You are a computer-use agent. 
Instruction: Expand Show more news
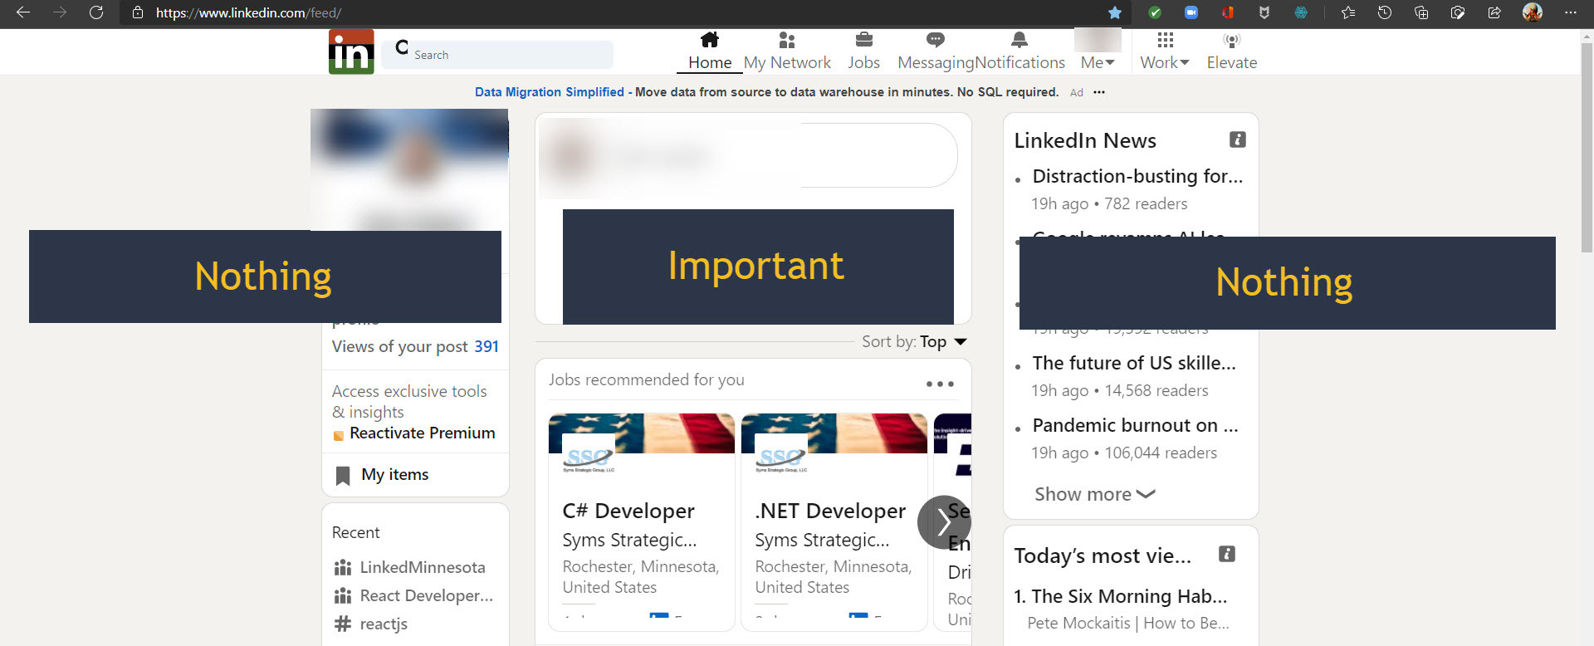pos(1095,494)
